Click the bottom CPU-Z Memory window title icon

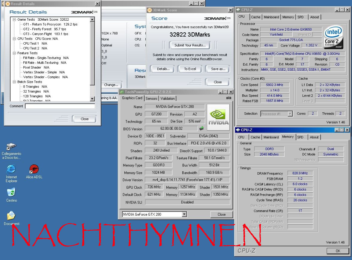point(238,130)
